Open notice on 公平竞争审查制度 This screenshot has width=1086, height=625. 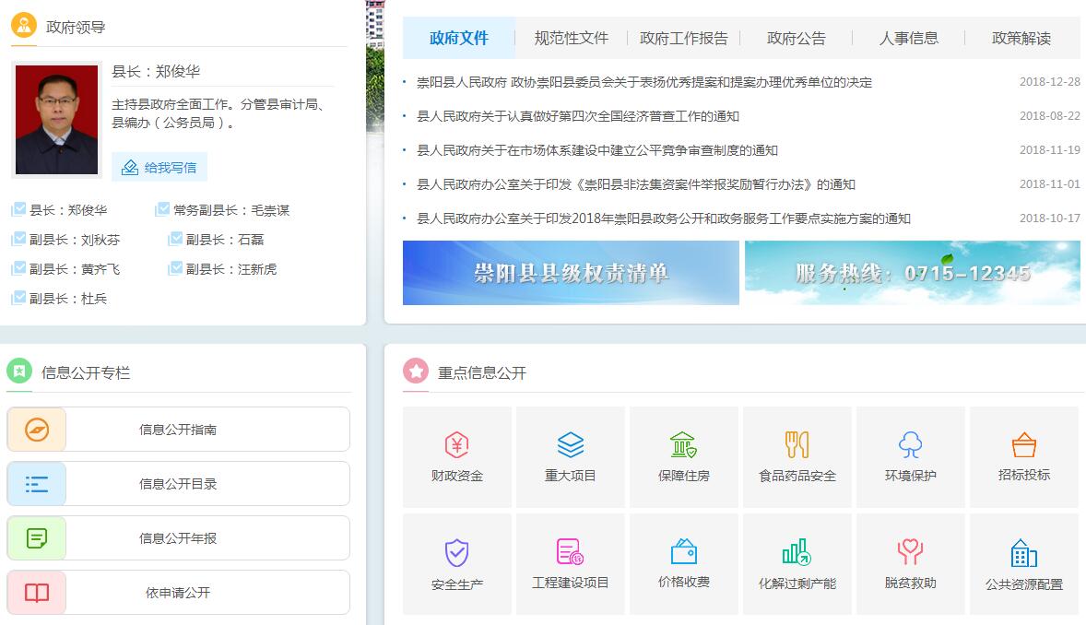tap(597, 150)
